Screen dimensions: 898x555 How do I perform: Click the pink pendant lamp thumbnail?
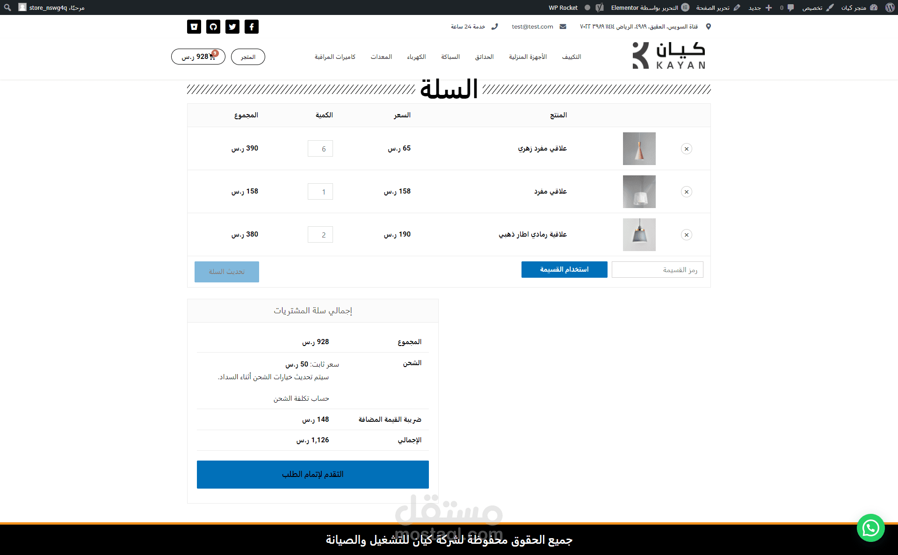(x=639, y=149)
